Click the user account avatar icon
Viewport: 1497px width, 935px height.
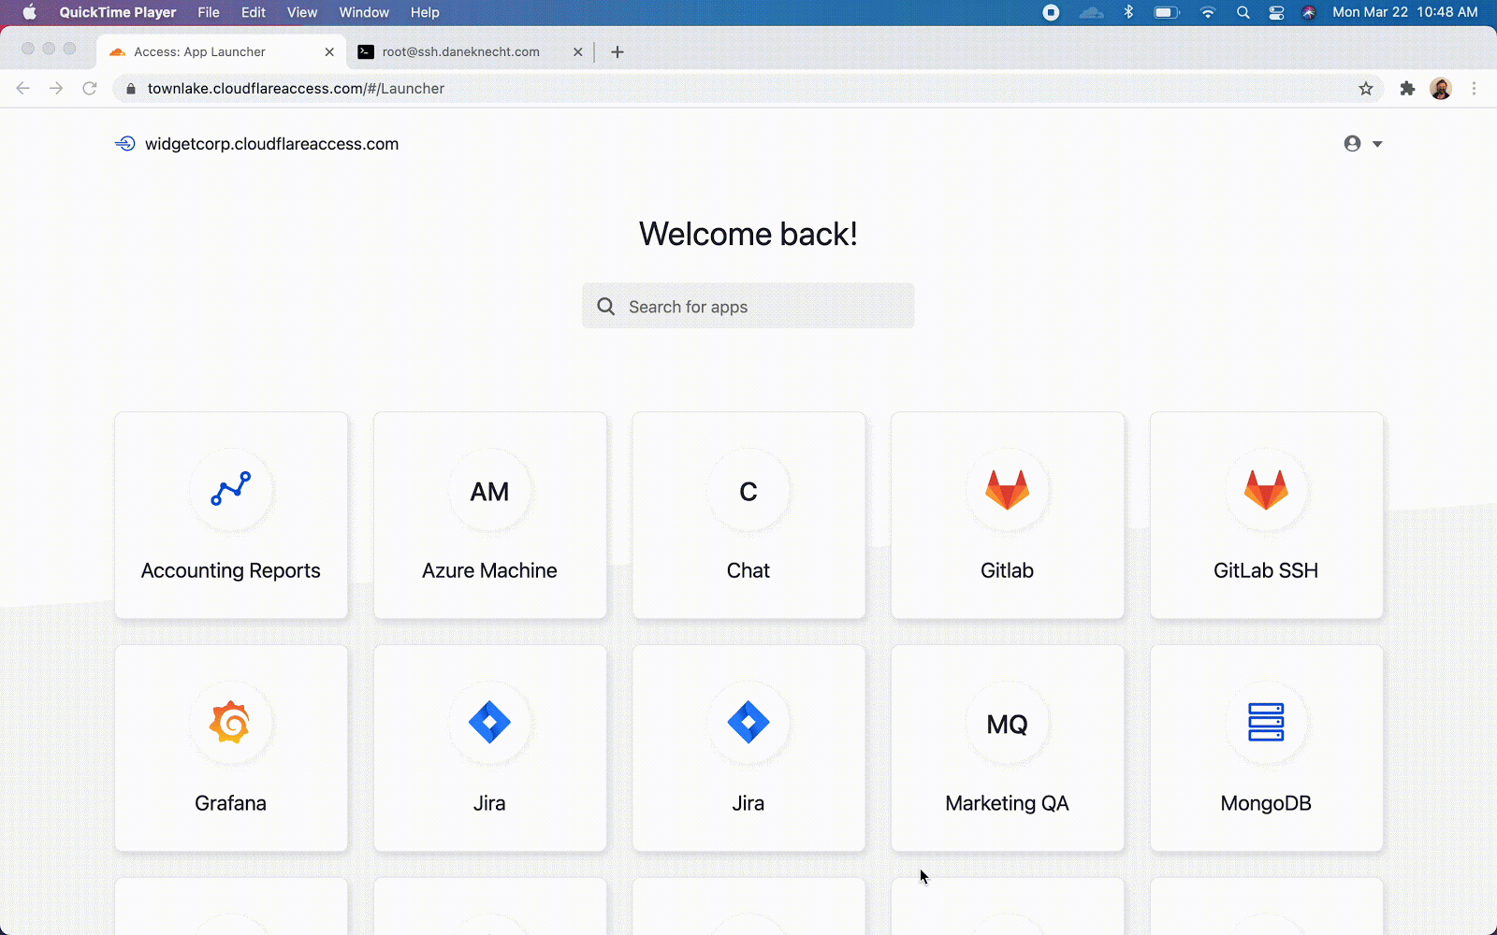1352,144
